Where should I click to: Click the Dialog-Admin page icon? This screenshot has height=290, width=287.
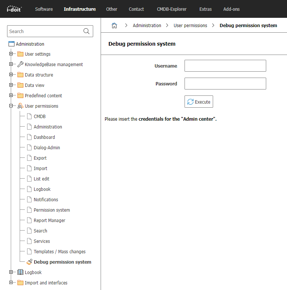[29, 147]
